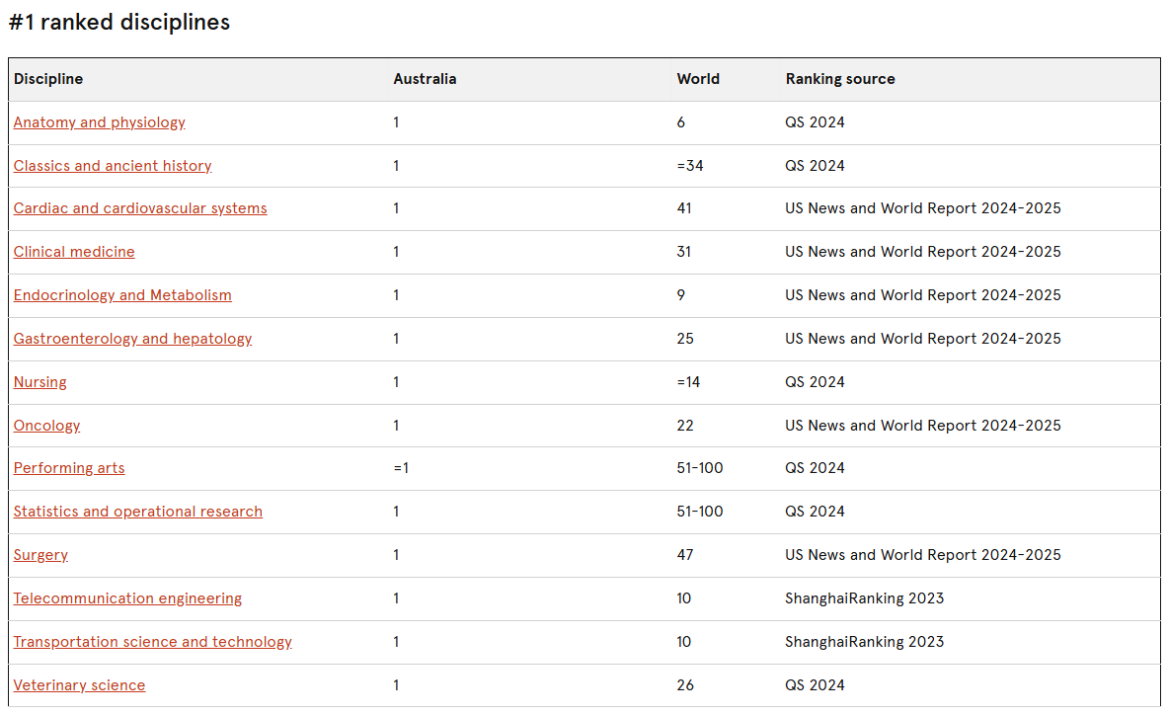1168x715 pixels.
Task: Select world rank 31 in Clinical medicine row
Action: pyautogui.click(x=684, y=252)
